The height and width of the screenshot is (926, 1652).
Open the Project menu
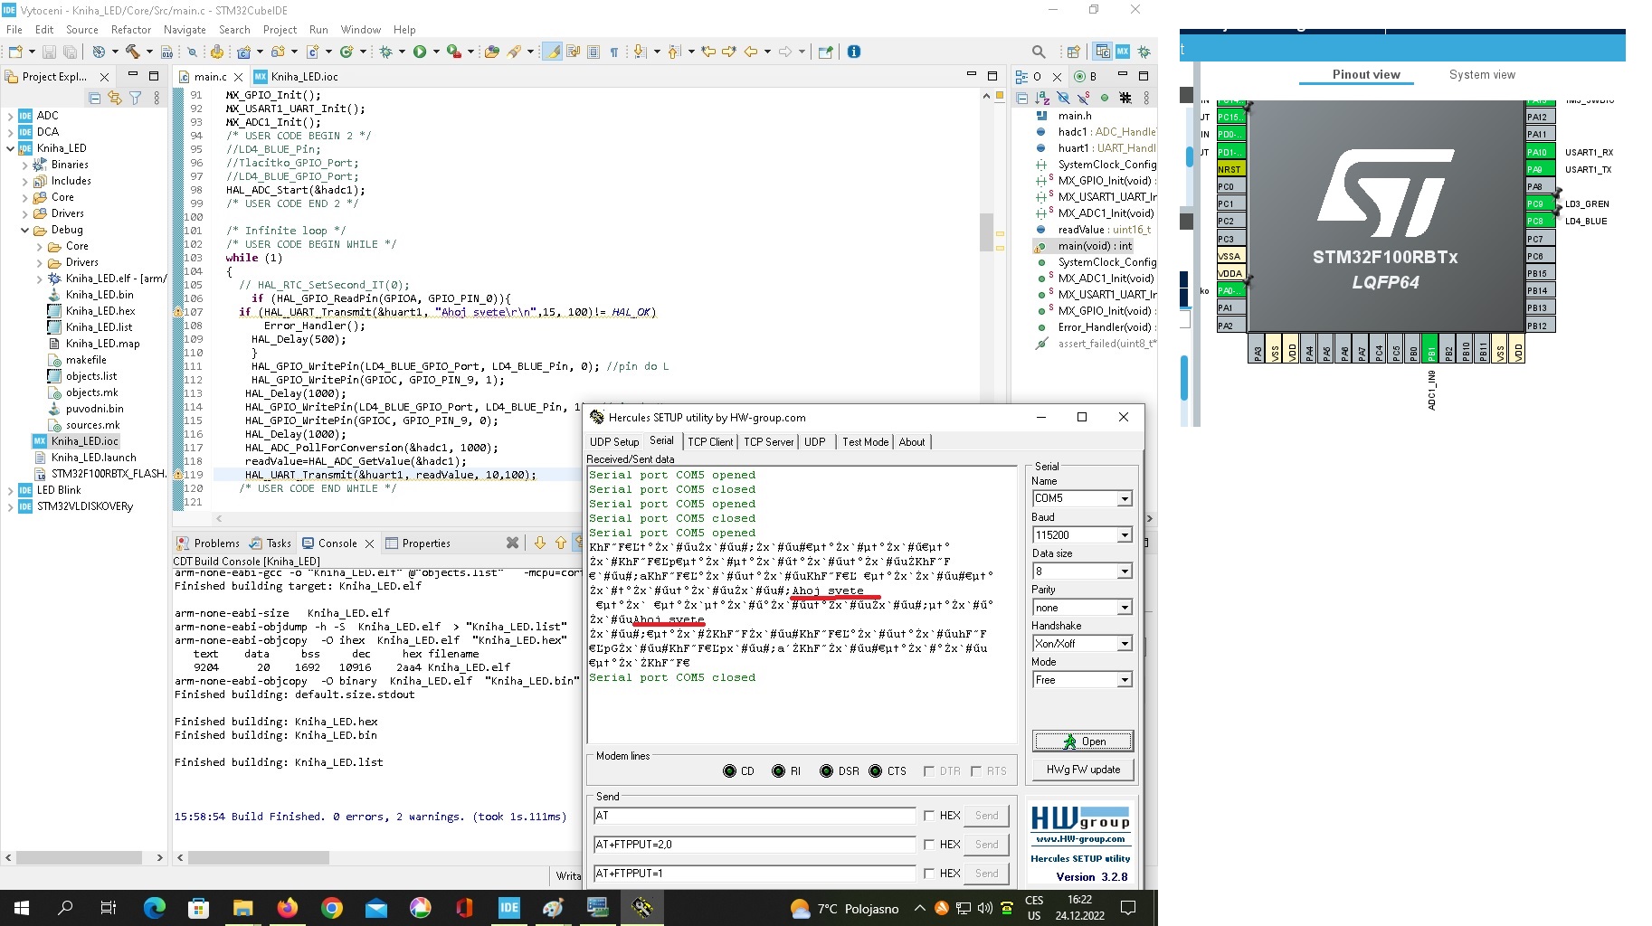tap(280, 30)
